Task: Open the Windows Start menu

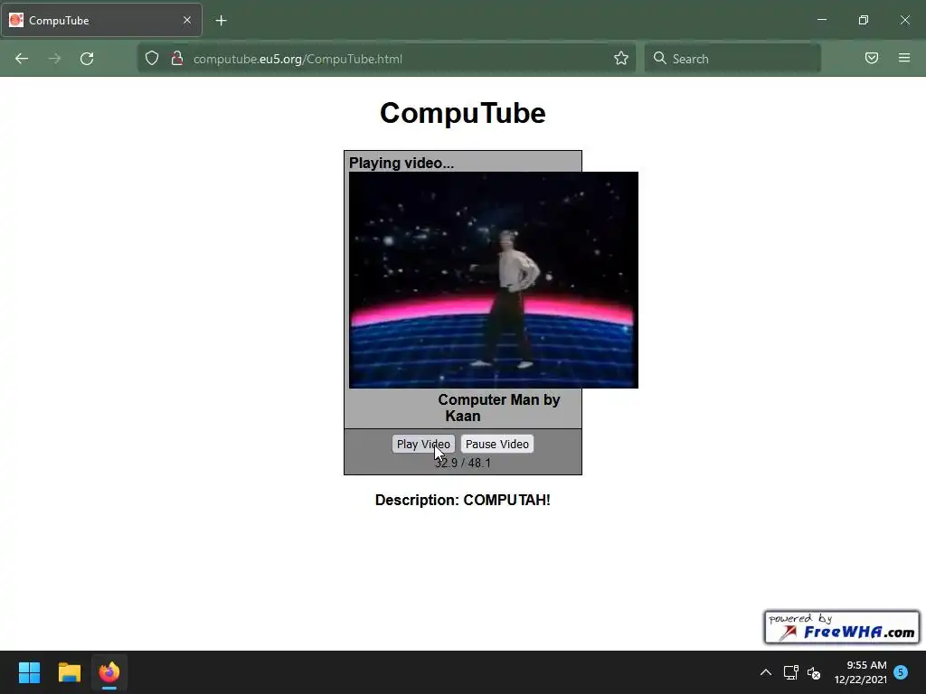Action: point(29,672)
